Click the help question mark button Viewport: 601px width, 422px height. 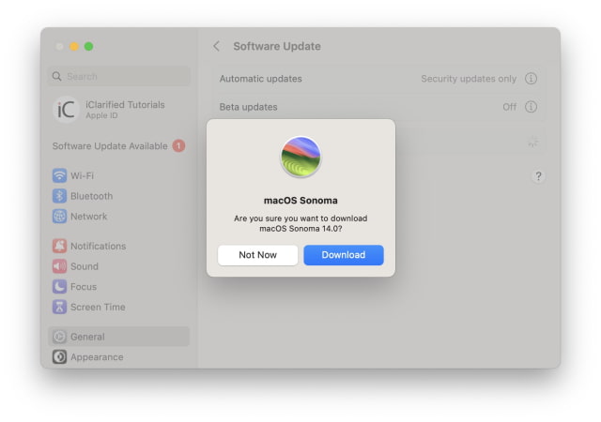(538, 176)
